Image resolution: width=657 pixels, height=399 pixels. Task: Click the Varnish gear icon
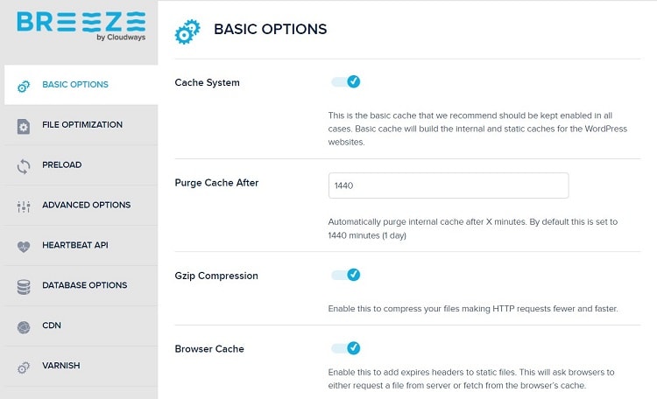(24, 367)
